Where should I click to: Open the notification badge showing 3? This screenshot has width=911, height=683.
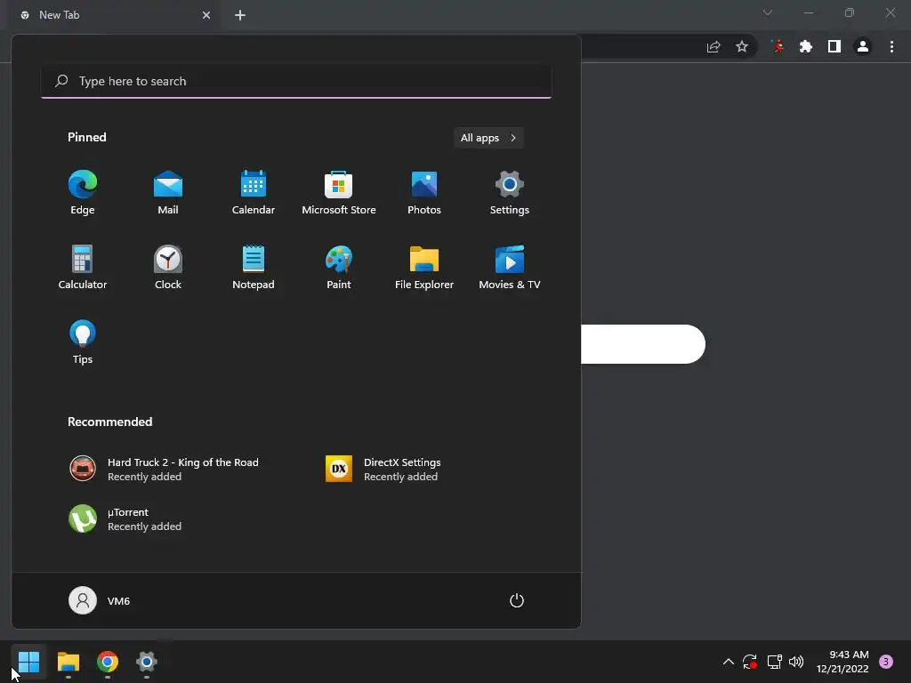(885, 662)
